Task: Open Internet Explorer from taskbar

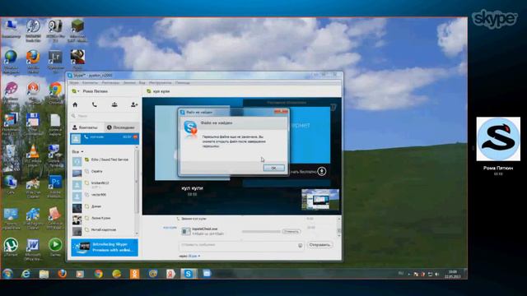Action: point(26,274)
